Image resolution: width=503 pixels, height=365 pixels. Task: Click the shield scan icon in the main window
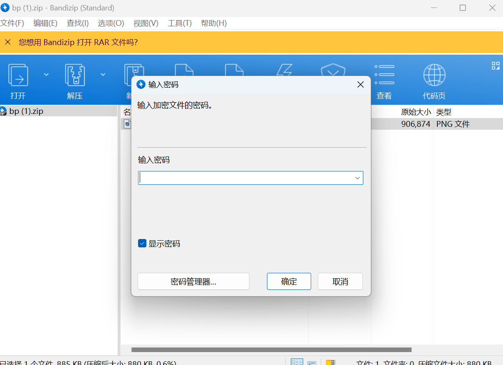click(333, 69)
